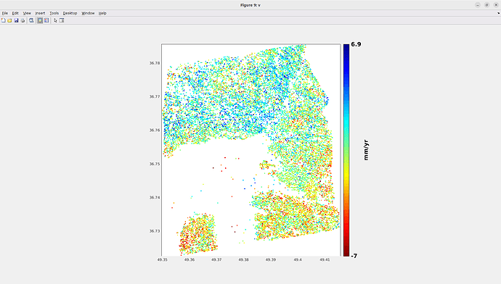Open the Edit menu
The width and height of the screenshot is (501, 284).
(15, 13)
